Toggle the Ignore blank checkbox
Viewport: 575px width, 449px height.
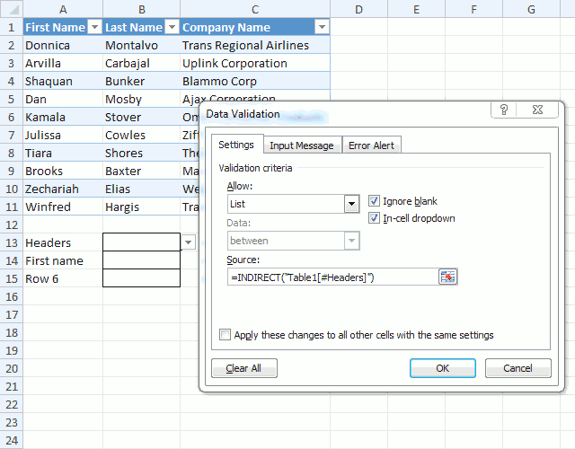(376, 201)
